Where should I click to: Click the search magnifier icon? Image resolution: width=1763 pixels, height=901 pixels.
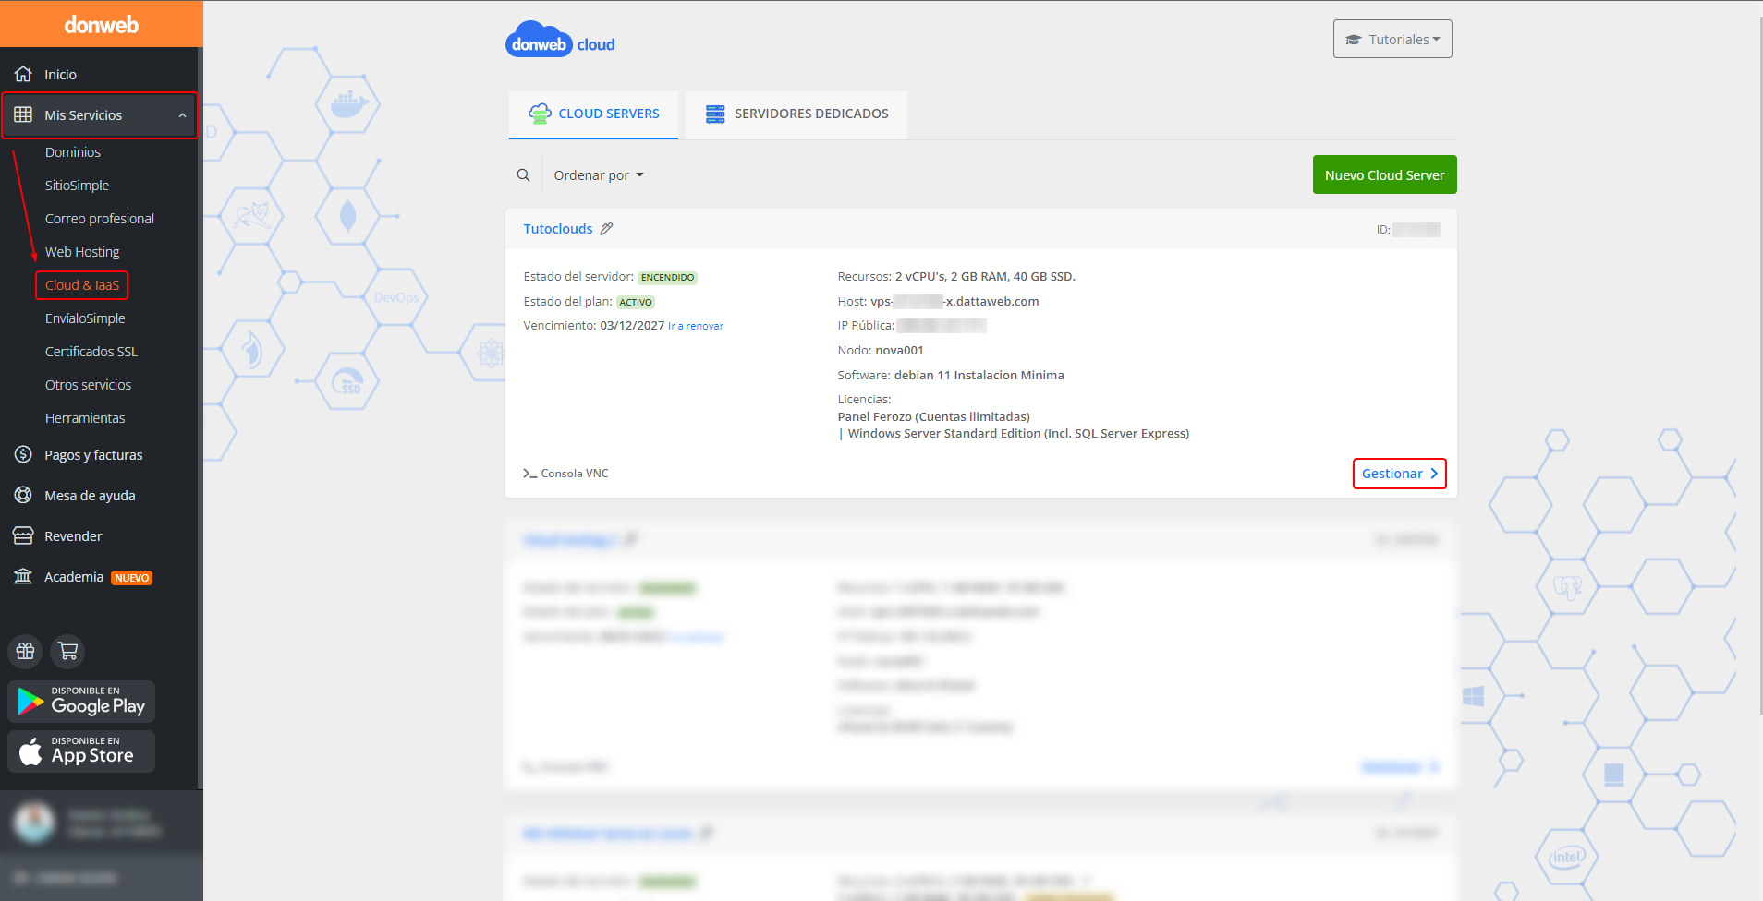point(523,175)
